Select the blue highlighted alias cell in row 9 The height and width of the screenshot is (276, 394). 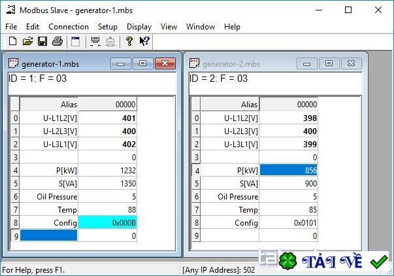pos(49,235)
